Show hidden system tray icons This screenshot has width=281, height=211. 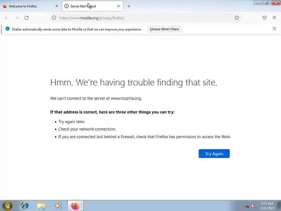click(x=240, y=206)
